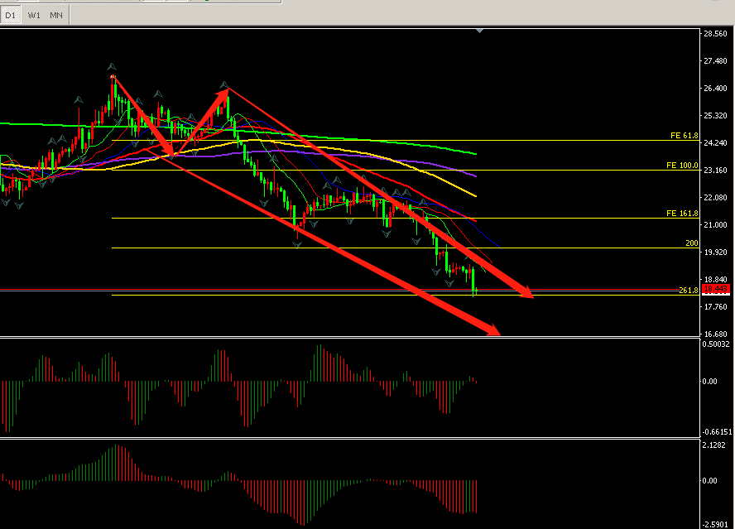Click the chart shift triangle marker

[x=479, y=31]
